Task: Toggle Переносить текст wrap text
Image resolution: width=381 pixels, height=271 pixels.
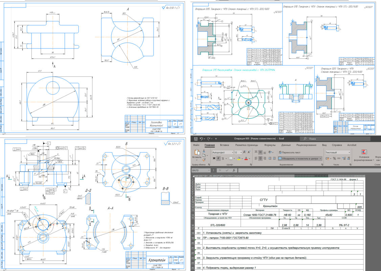Action: (x=289, y=152)
